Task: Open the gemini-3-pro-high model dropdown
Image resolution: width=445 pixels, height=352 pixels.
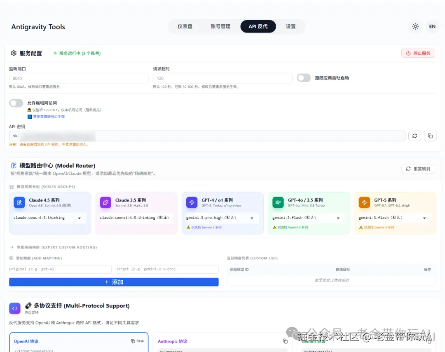Action: 222,218
